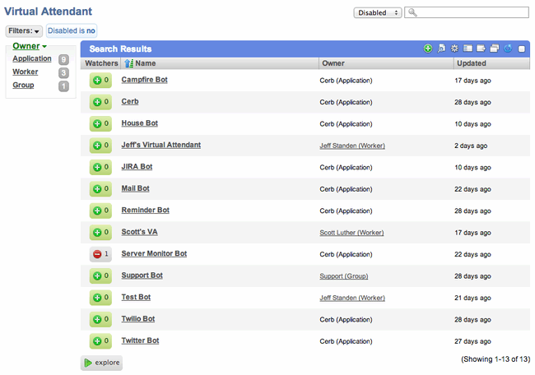Refresh the results with the blue circular arrow icon
Viewport: 535px width, 375px height.
[x=508, y=49]
